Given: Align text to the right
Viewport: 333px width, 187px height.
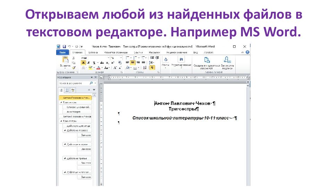Looking at the screenshot, I should click(x=138, y=63).
